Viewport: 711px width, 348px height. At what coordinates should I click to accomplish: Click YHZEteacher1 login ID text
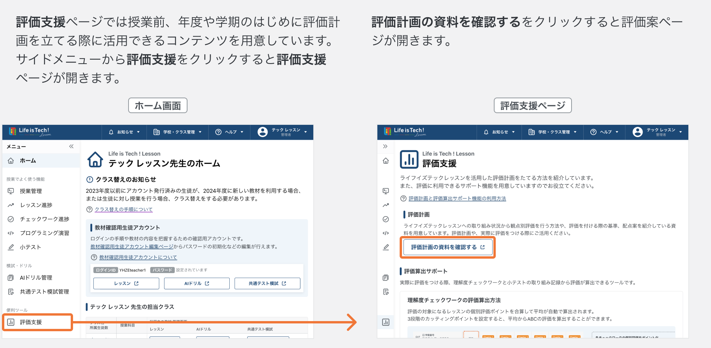coord(132,270)
